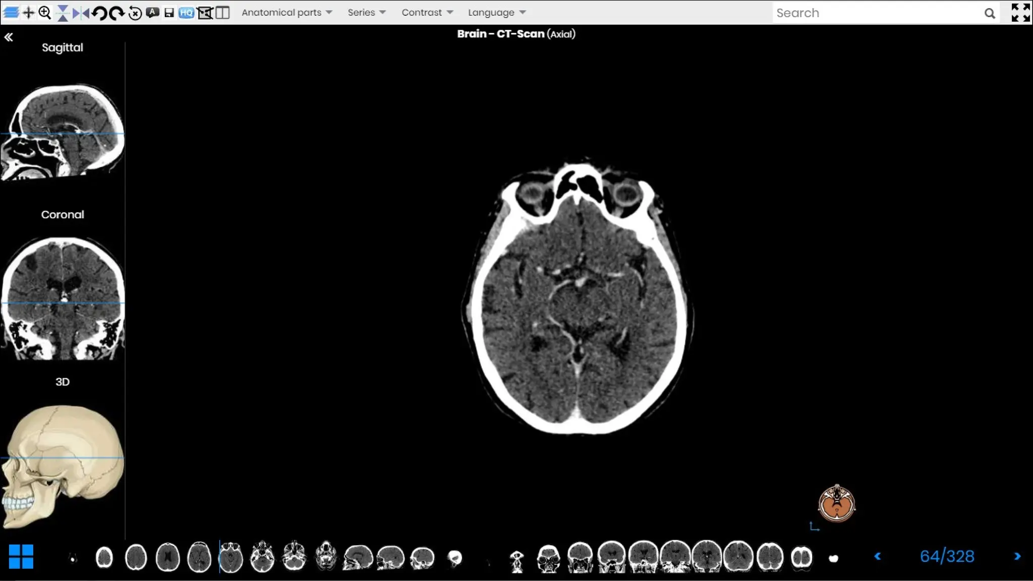The height and width of the screenshot is (581, 1033).
Task: Select the pan/move crosshair tool
Action: [29, 13]
